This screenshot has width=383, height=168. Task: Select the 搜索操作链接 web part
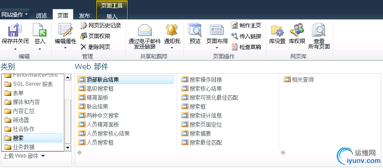click(202, 80)
